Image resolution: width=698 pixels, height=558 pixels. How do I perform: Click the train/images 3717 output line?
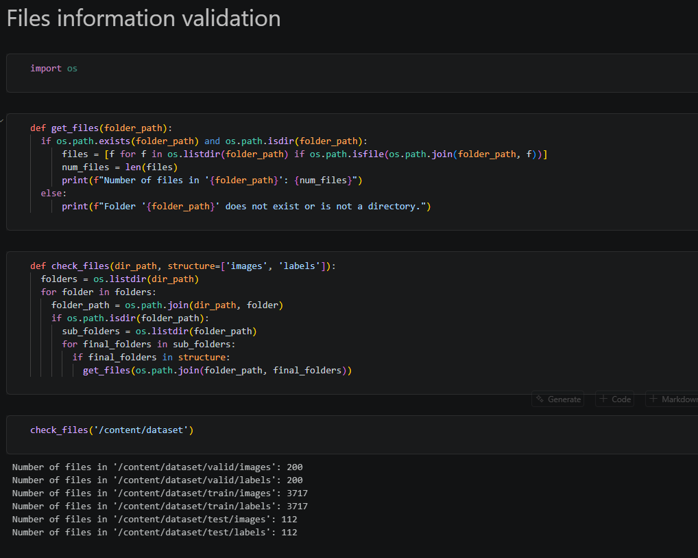160,493
